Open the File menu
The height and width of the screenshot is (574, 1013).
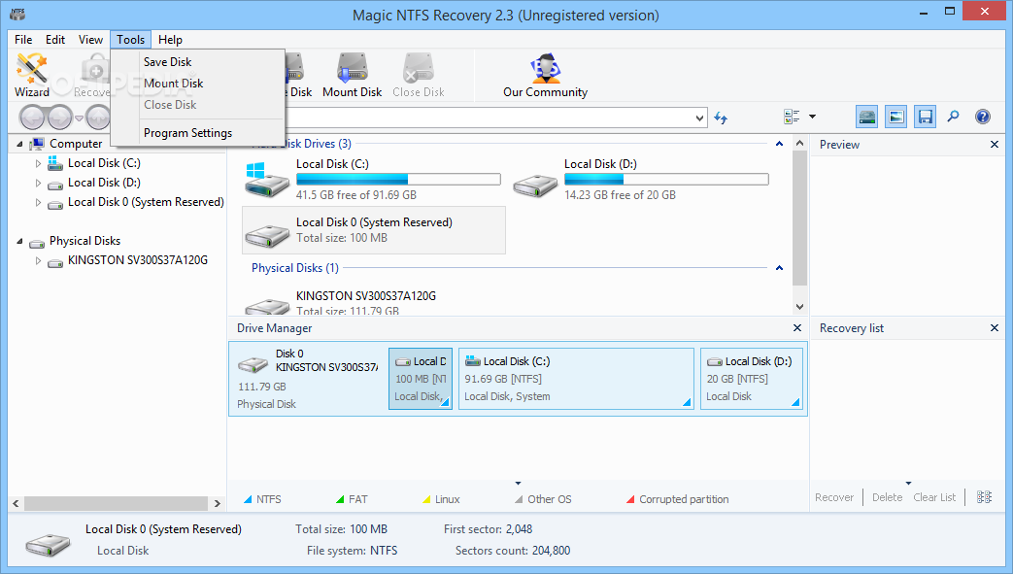(x=23, y=40)
